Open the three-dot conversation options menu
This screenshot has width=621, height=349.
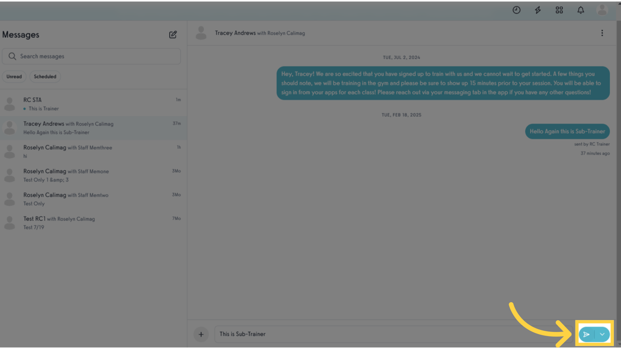(602, 33)
